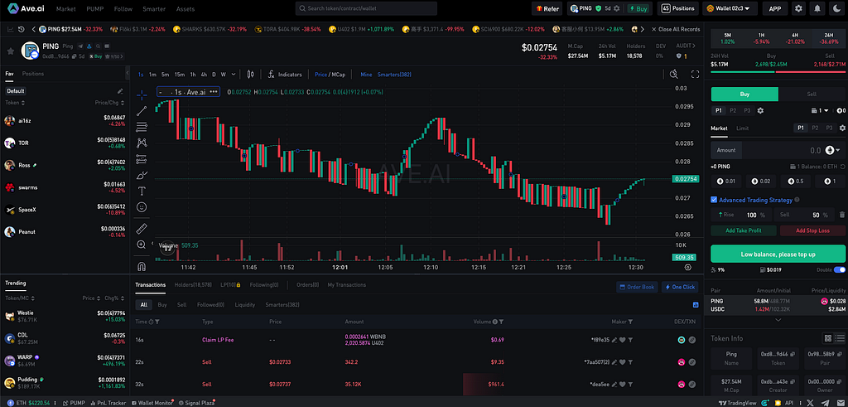Enter fullscreen chart mode
The width and height of the screenshot is (848, 407).
click(696, 74)
